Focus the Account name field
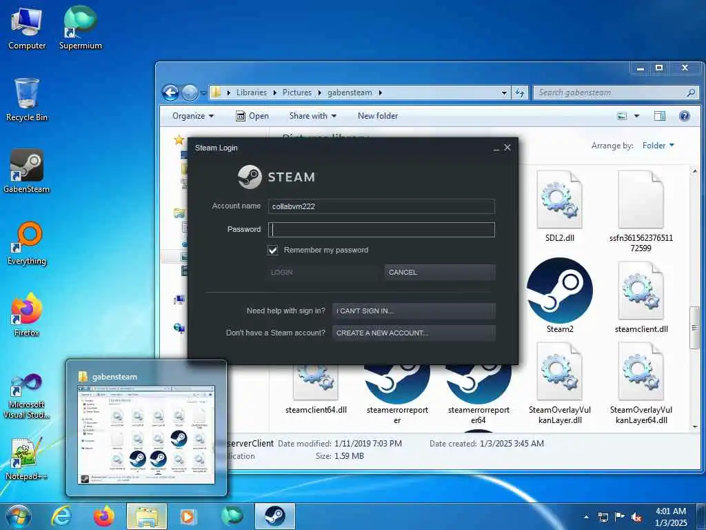Viewport: 706px width, 530px height. pyautogui.click(x=381, y=206)
